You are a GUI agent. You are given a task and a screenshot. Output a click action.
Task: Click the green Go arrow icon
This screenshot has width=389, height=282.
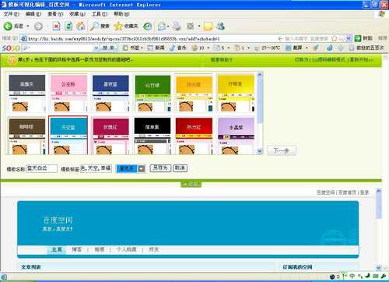tap(358, 38)
